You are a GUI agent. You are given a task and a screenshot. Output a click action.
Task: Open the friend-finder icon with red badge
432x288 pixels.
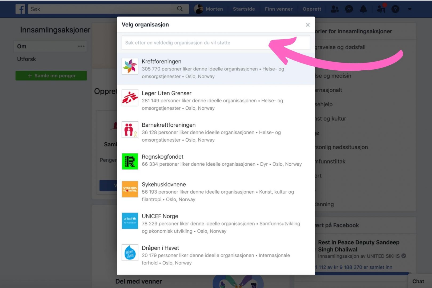381,9
